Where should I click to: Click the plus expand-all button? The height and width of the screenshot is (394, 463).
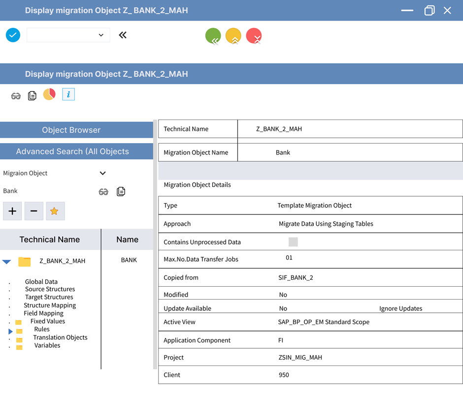coord(12,211)
